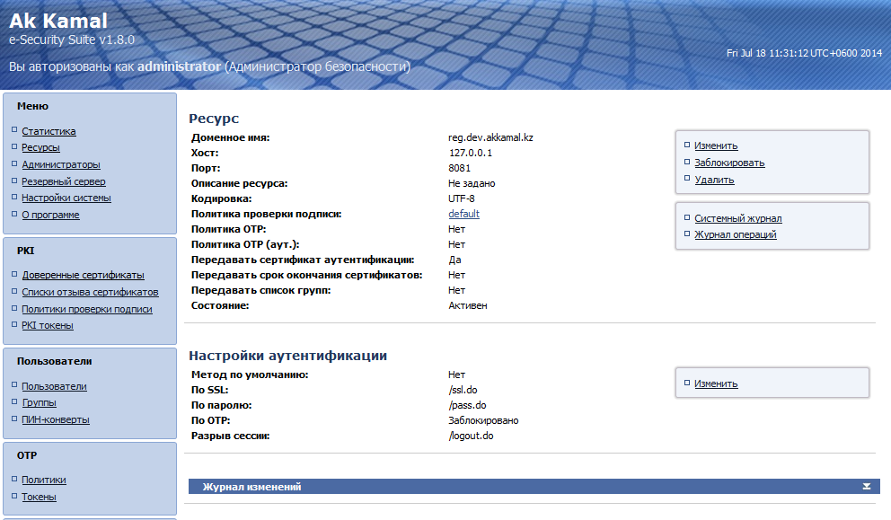Click the Не задано description value

(x=472, y=183)
